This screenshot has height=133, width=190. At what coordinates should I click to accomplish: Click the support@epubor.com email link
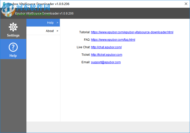[x=106, y=62]
